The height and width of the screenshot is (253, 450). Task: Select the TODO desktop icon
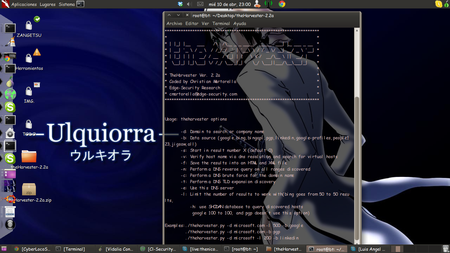29,126
